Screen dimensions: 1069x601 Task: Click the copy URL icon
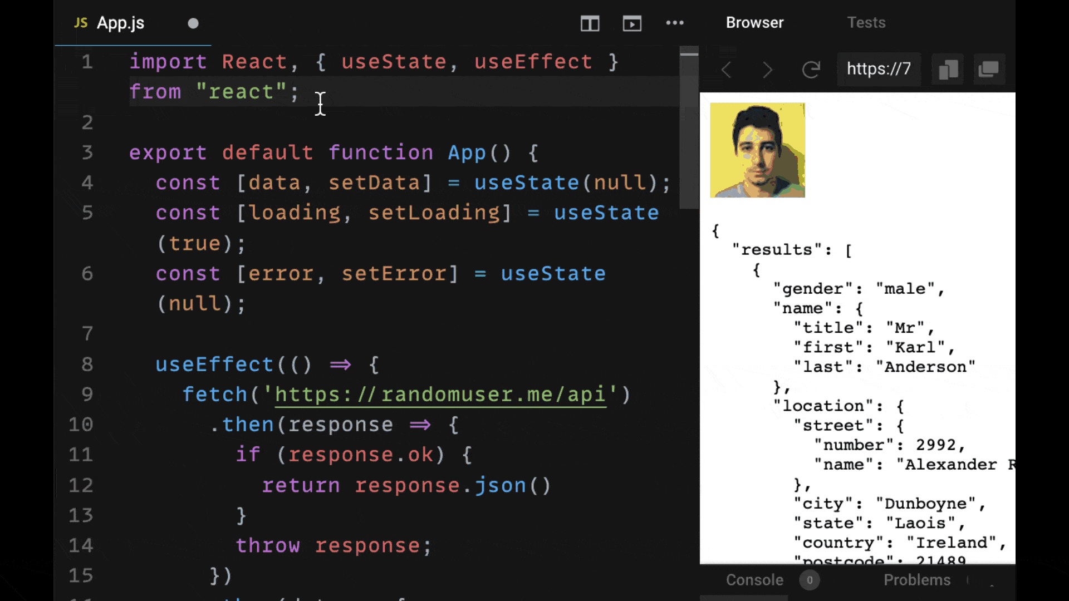point(948,69)
